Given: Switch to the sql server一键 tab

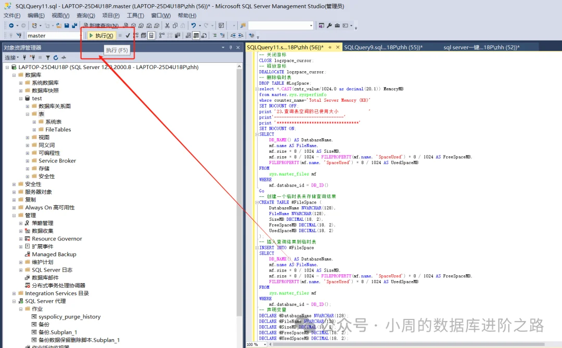Looking at the screenshot, I should point(481,47).
